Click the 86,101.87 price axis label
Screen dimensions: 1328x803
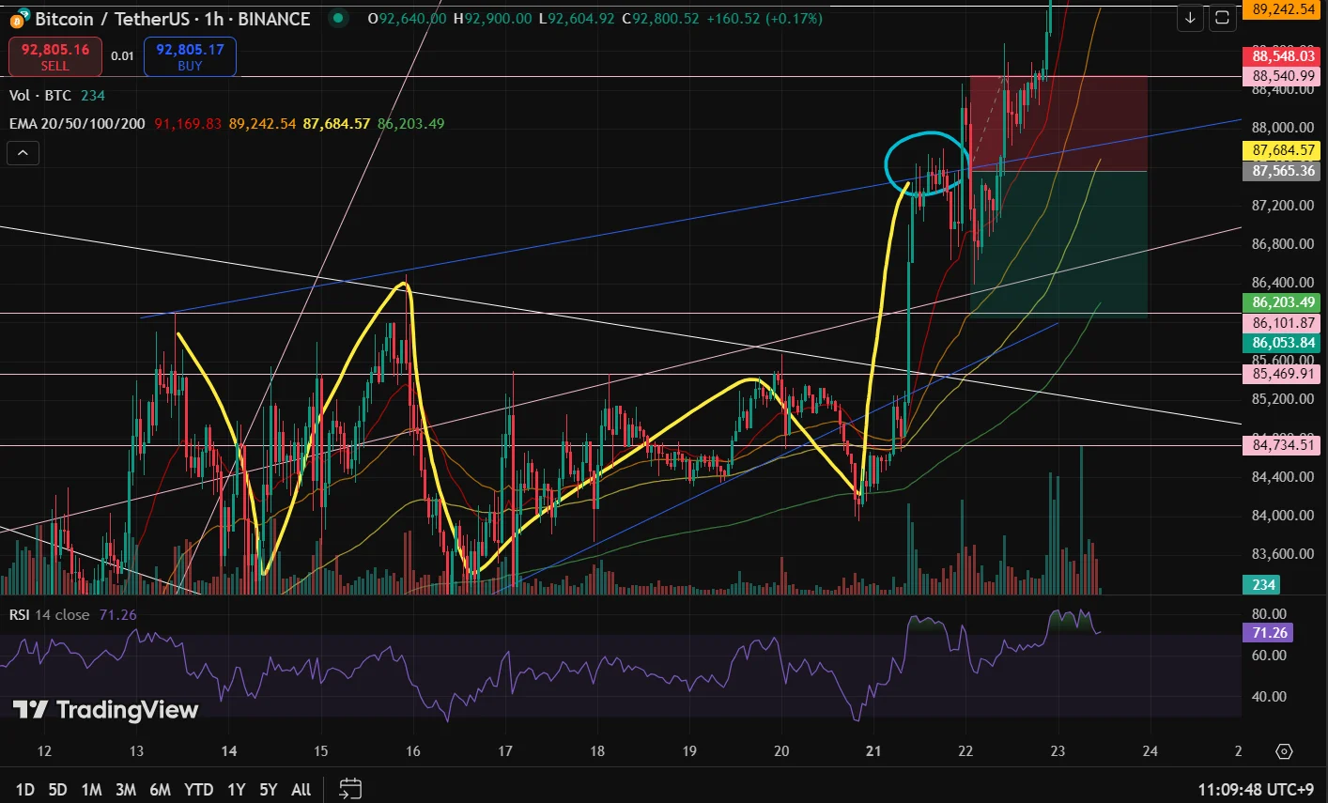[x=1283, y=323]
